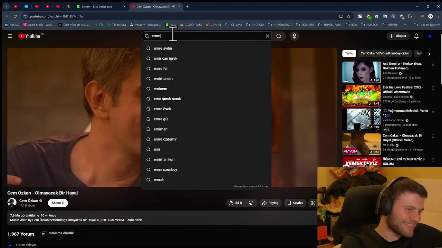Pick the suggestion "emre gül"
The image size is (442, 248).
pos(206,119)
